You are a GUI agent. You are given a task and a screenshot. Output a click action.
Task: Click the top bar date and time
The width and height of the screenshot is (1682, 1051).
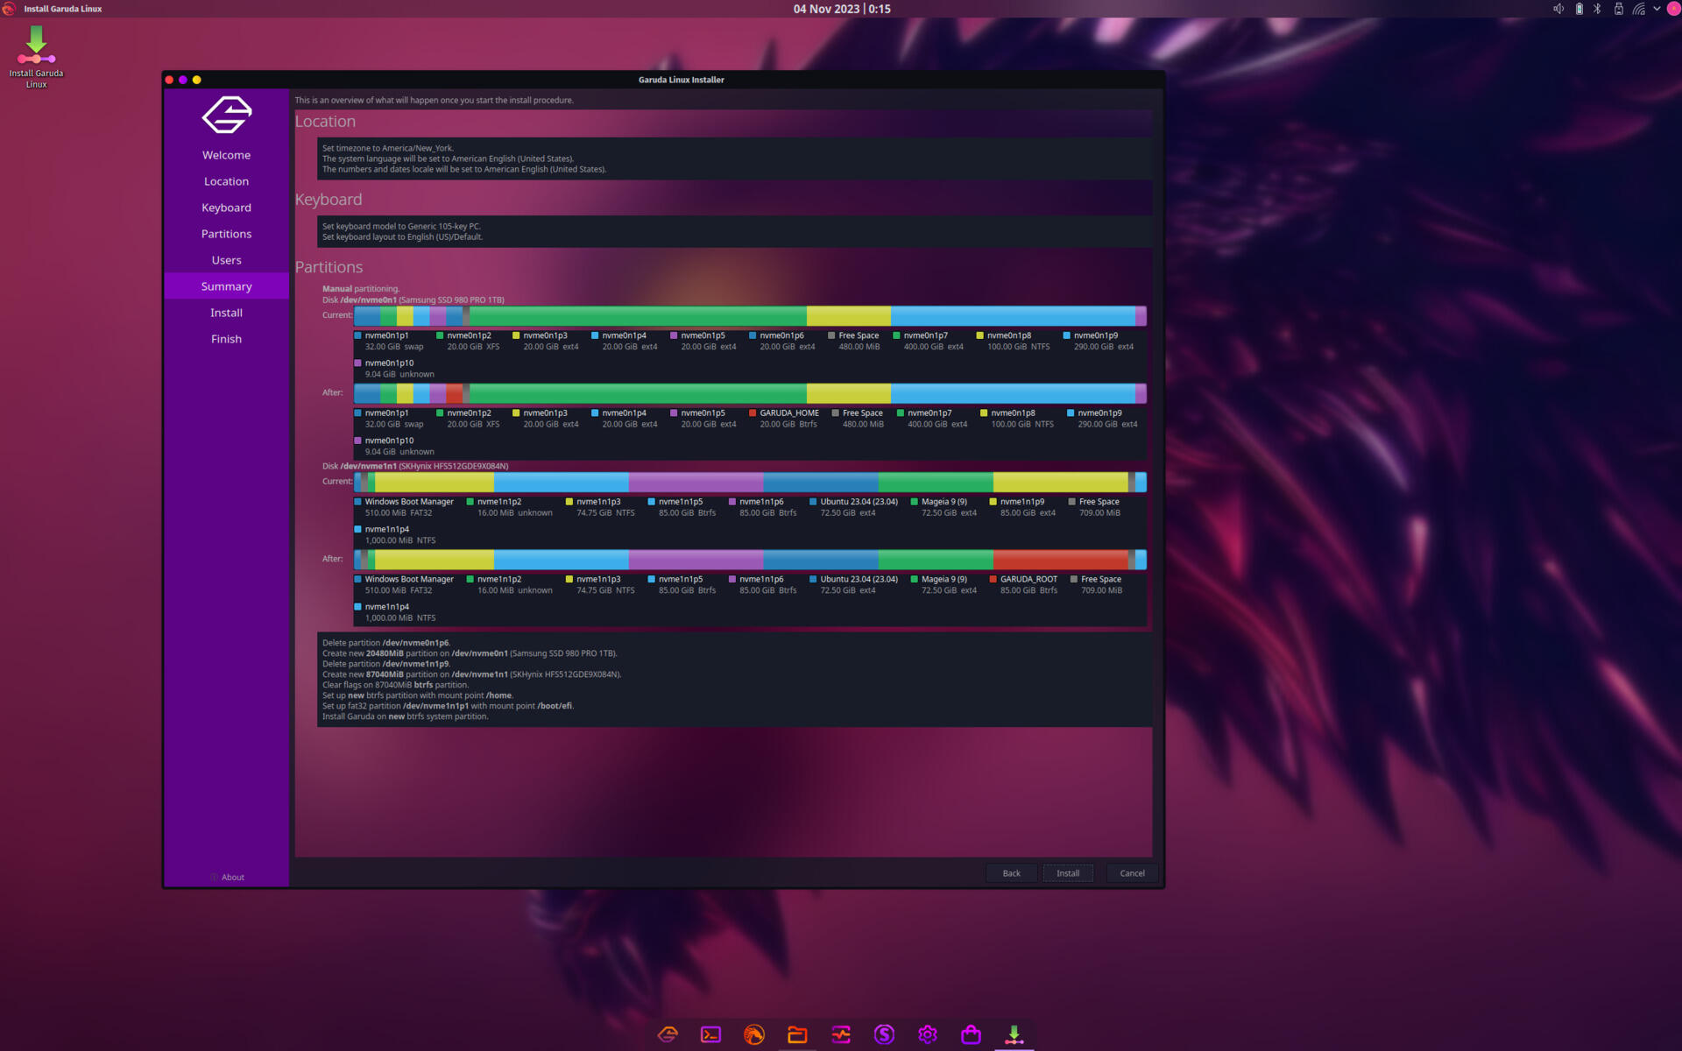click(842, 9)
